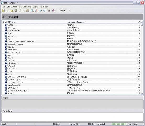The image size is (145, 126).
Task: Open the View menu
Action: point(20,7)
